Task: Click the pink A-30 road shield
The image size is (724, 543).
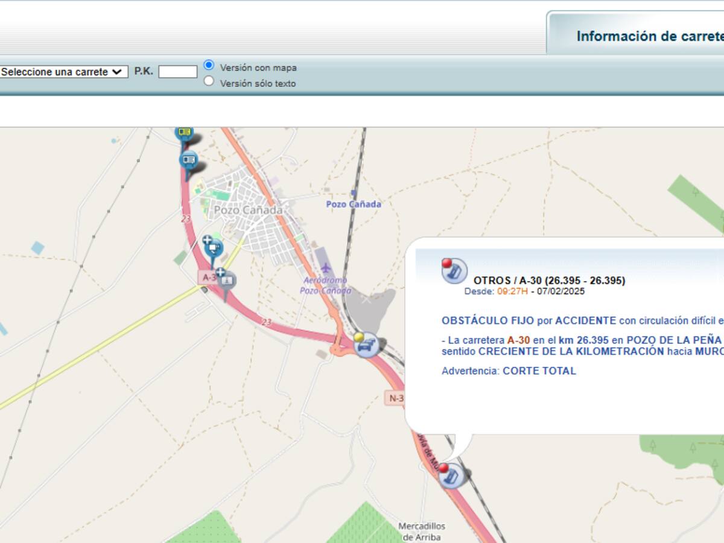Action: click(208, 277)
